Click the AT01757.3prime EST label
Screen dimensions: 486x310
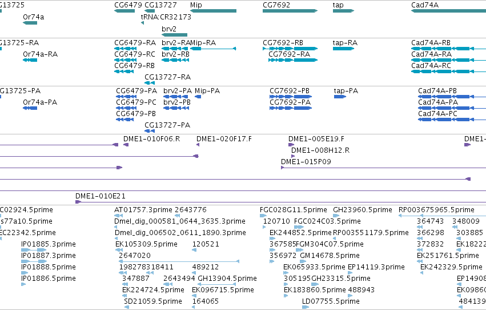(x=143, y=210)
